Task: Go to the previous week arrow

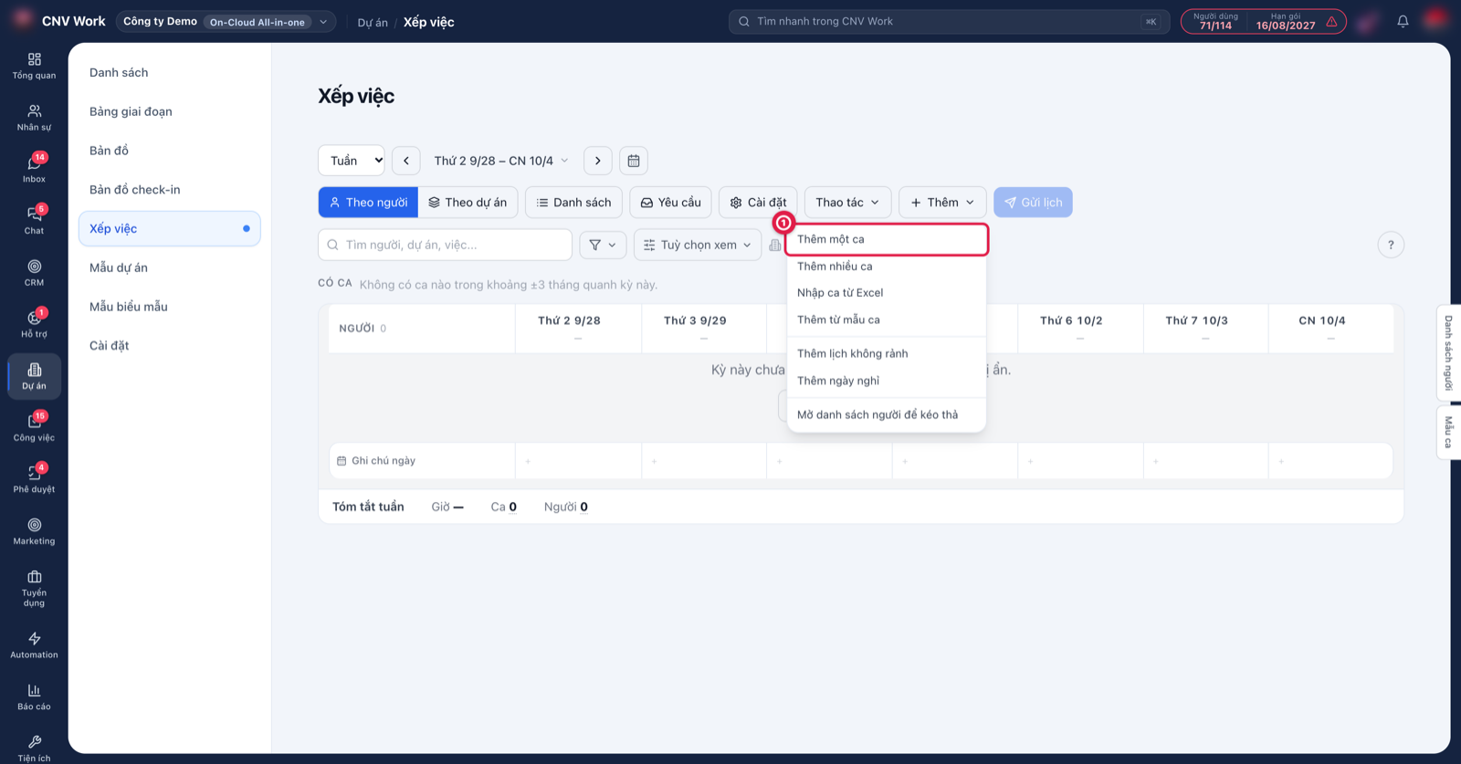Action: pos(406,161)
